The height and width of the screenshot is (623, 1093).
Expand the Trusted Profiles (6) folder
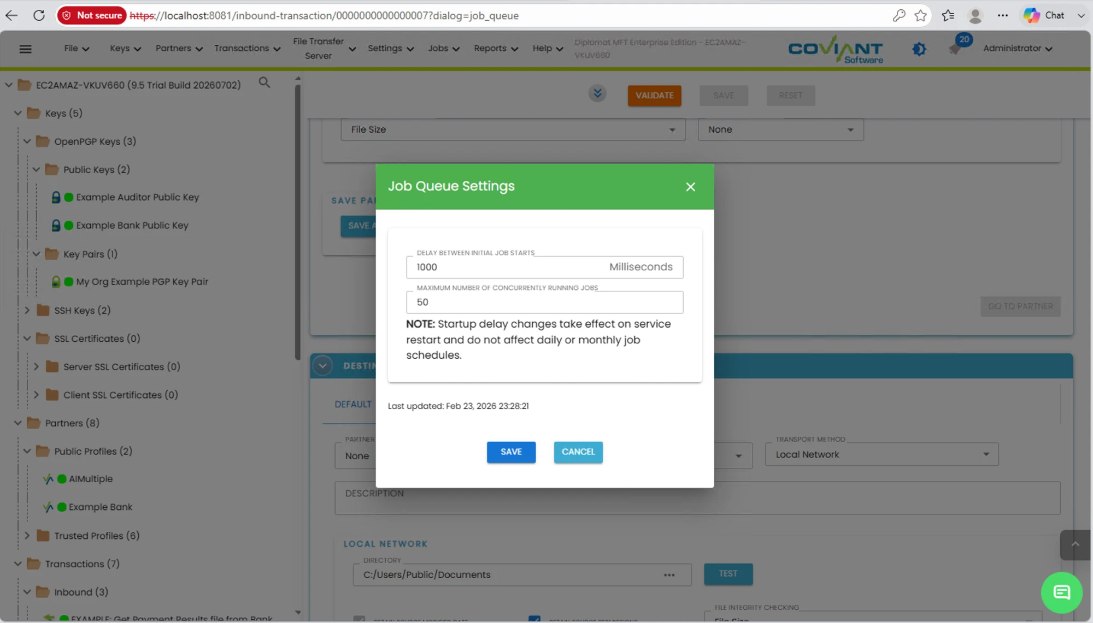tap(27, 536)
